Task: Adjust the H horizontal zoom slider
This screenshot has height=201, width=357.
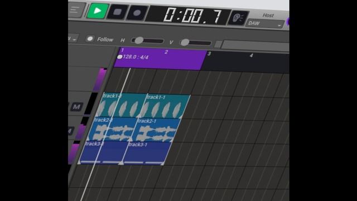Action: pos(147,41)
